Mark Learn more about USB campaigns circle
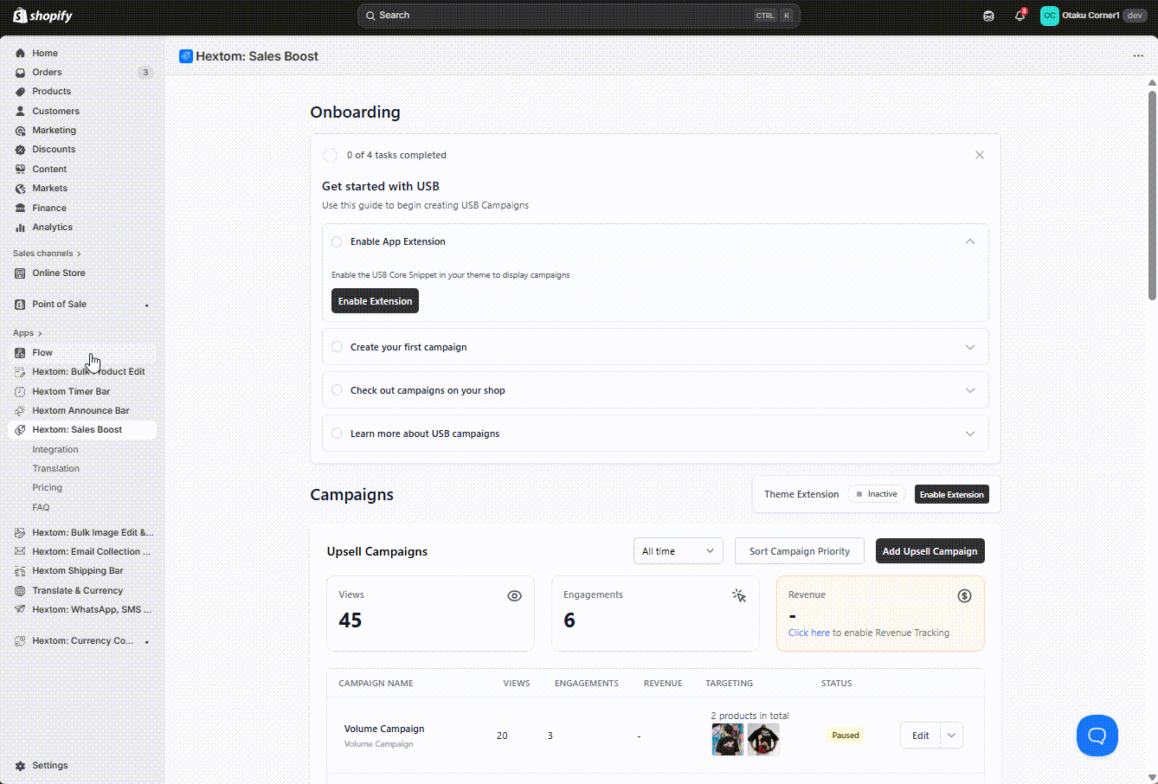 [337, 434]
